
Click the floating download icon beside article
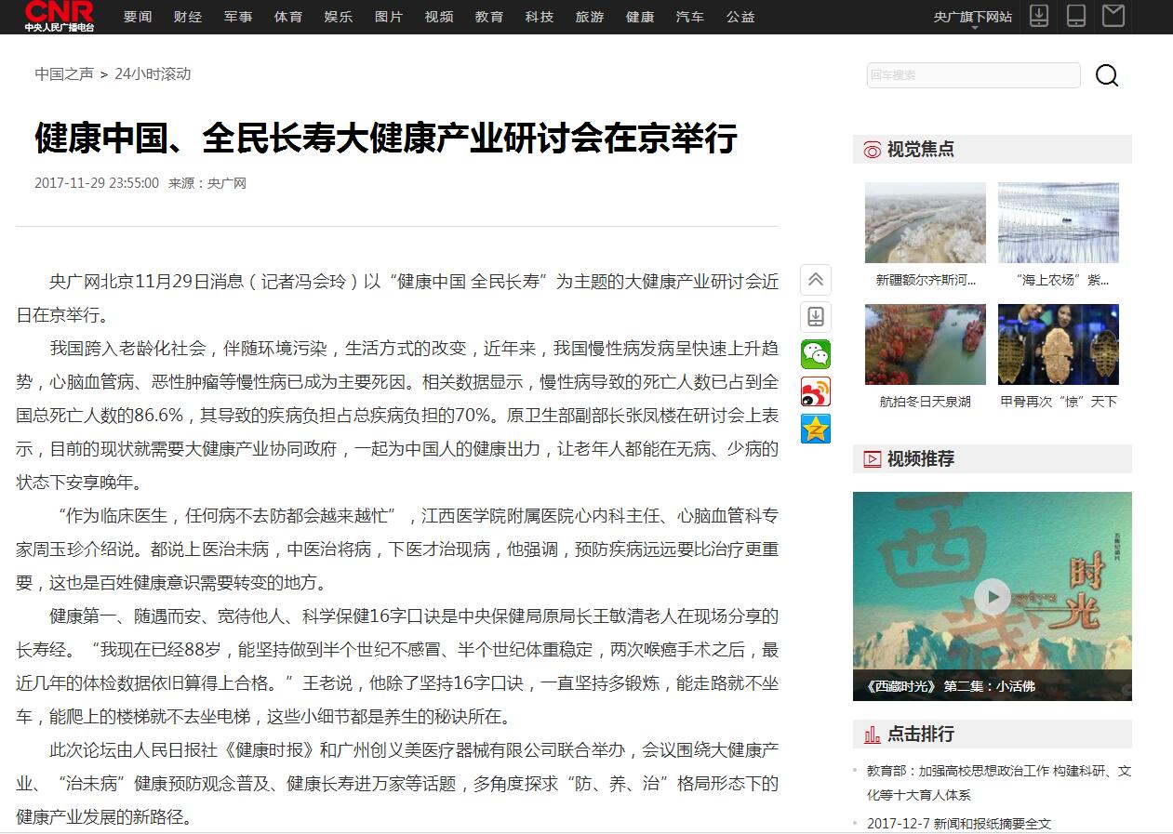click(x=816, y=317)
